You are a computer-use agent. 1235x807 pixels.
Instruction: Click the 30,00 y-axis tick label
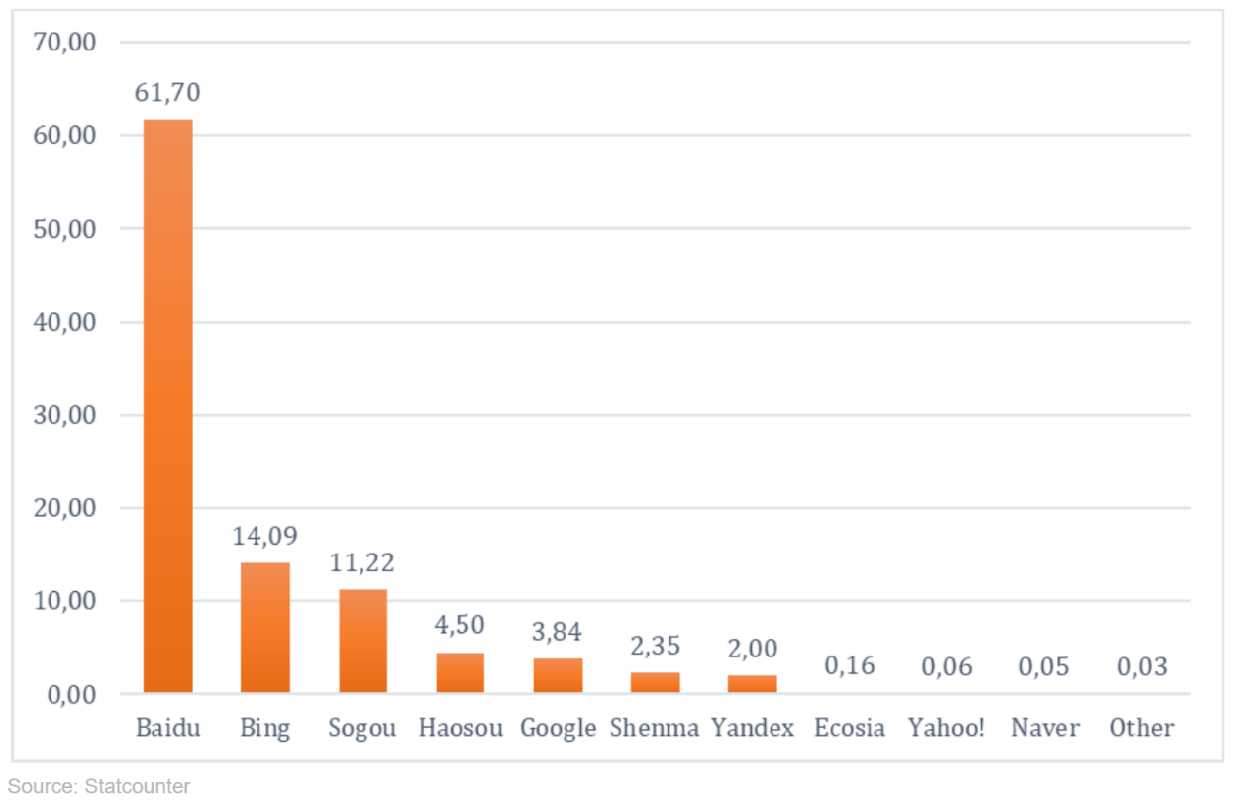(x=67, y=415)
